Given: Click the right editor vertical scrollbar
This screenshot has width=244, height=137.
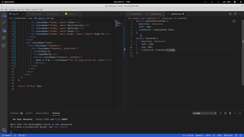Looking at the screenshot, I should pyautogui.click(x=243, y=53).
